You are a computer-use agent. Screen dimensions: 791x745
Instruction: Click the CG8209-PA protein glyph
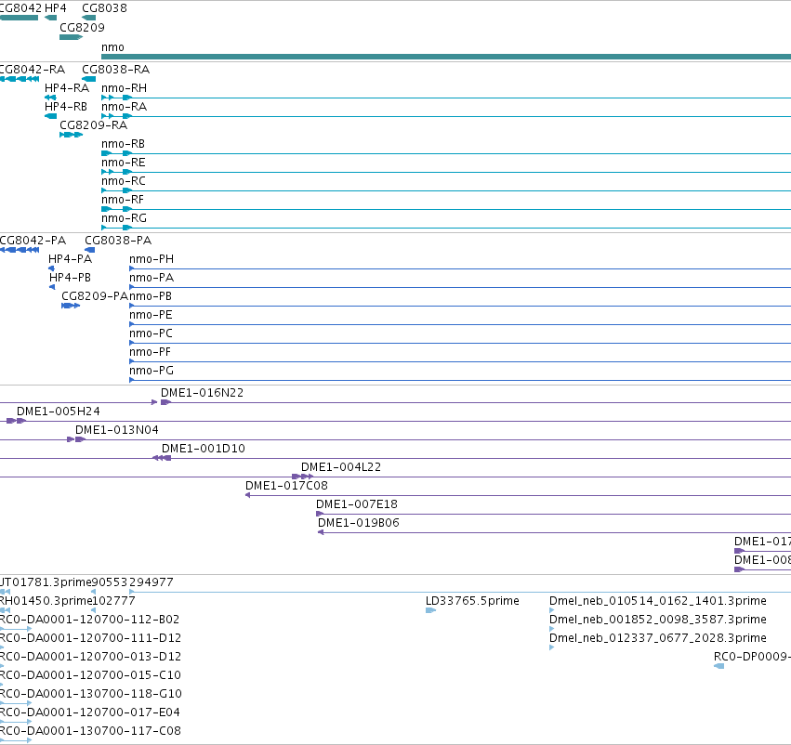(71, 306)
